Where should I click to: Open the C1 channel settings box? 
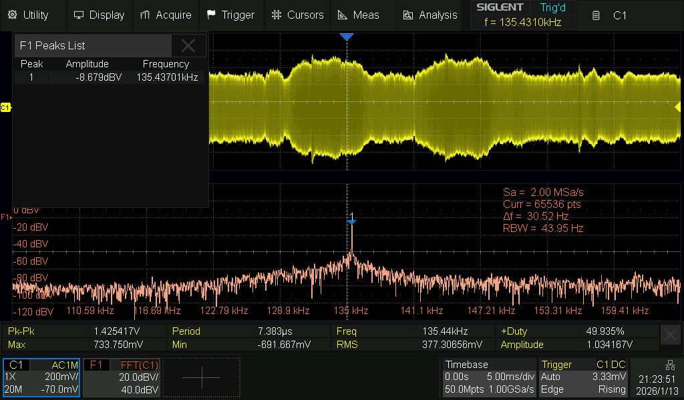tap(41, 377)
